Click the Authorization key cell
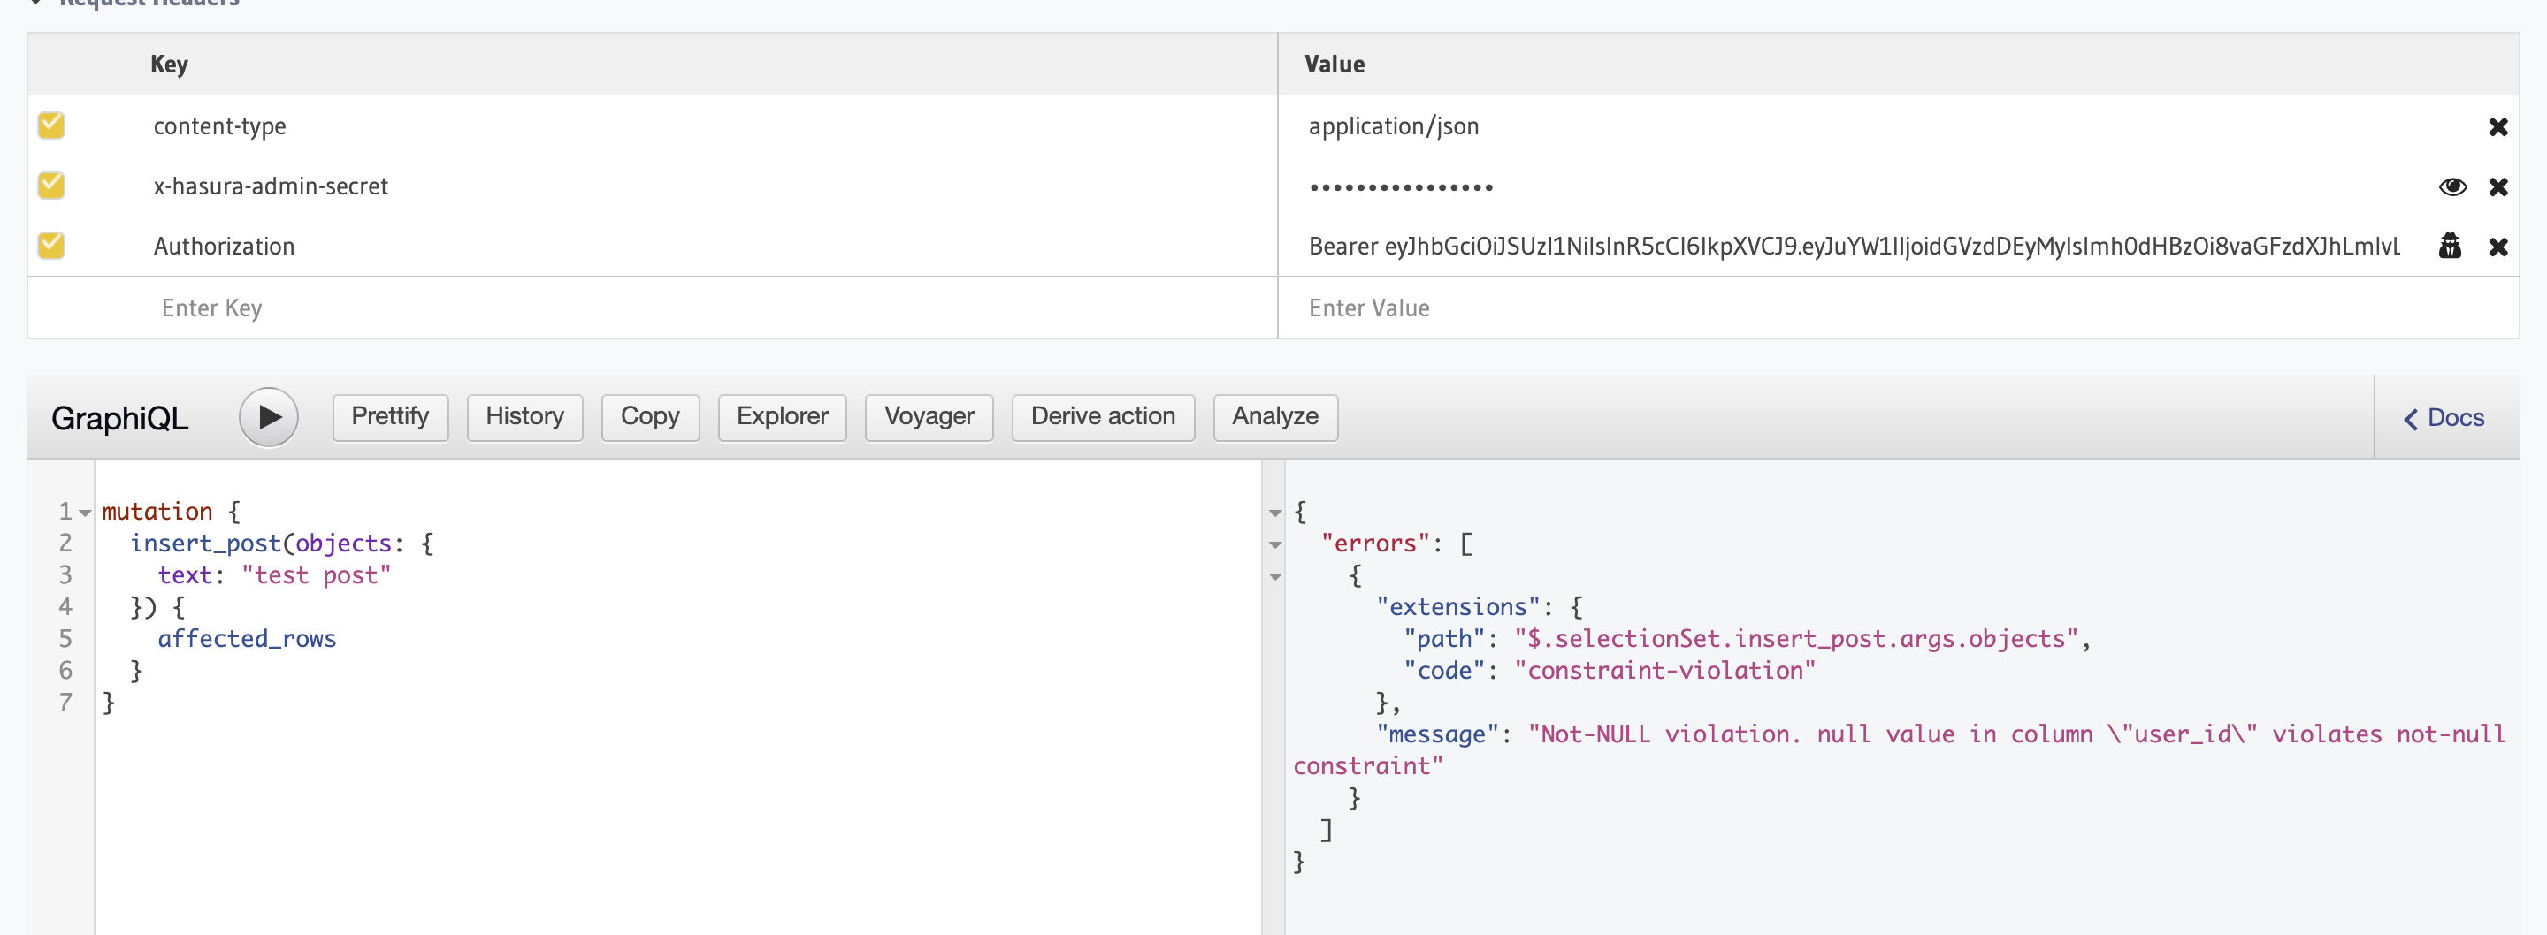Viewport: 2547px width, 935px height. click(224, 246)
